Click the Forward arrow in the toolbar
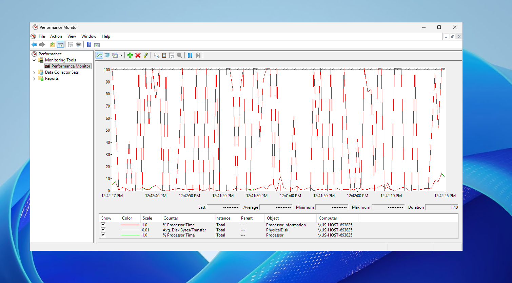The image size is (512, 283). coord(42,45)
